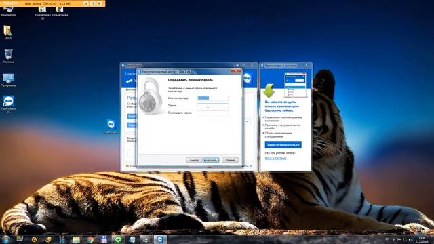
Task: Click the Назад button in the wizard
Action: click(193, 160)
